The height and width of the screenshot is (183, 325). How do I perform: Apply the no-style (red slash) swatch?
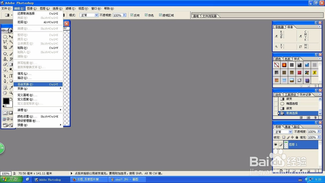point(277,65)
